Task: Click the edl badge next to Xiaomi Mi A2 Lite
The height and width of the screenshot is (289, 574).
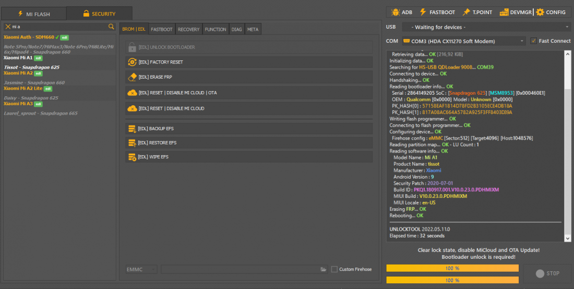Action: coord(48,89)
